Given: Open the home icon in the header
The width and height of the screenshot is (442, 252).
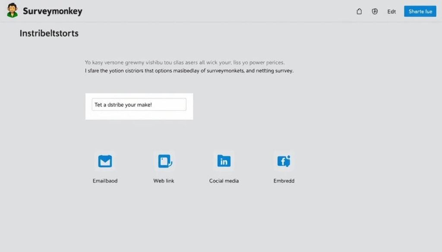Looking at the screenshot, I should pos(359,12).
